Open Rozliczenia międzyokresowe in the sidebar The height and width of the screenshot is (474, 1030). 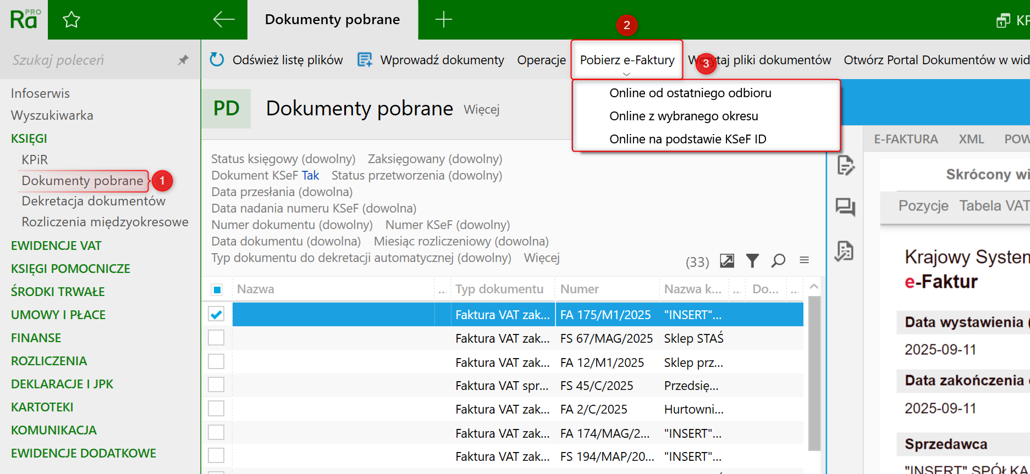[105, 222]
